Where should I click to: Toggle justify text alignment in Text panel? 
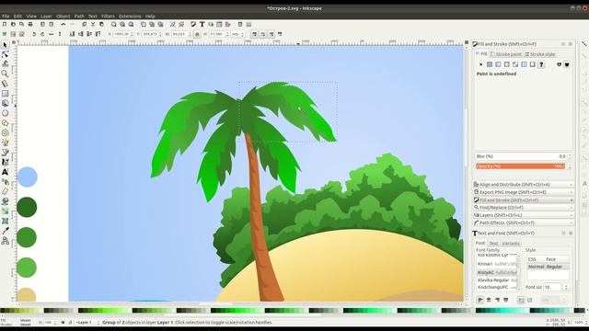point(506,300)
